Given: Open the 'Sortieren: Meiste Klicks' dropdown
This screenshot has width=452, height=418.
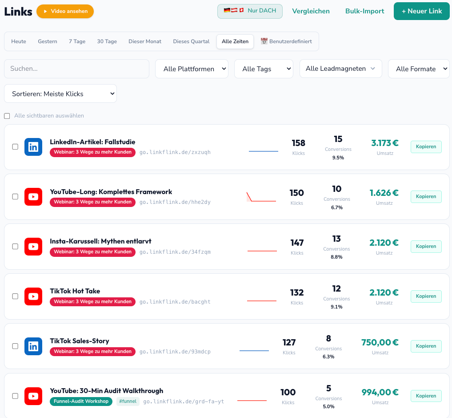Looking at the screenshot, I should (60, 93).
